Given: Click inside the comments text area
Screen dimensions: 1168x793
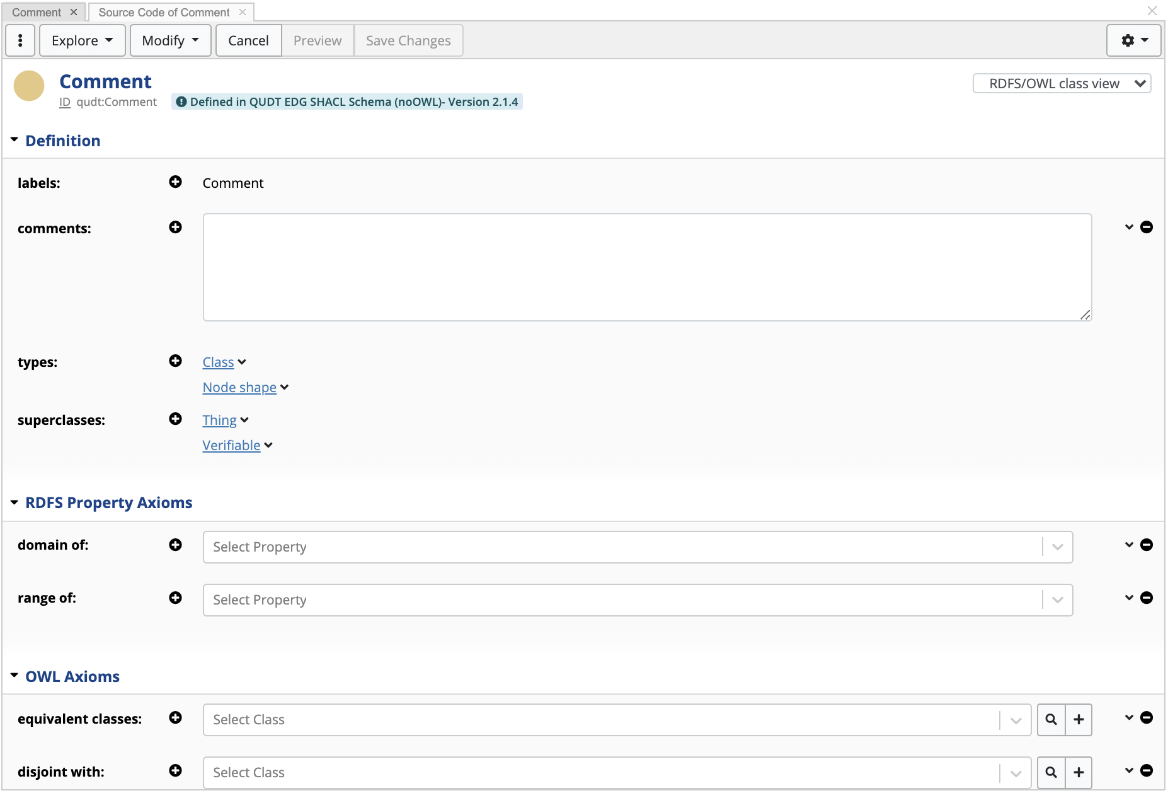Looking at the screenshot, I should tap(646, 266).
